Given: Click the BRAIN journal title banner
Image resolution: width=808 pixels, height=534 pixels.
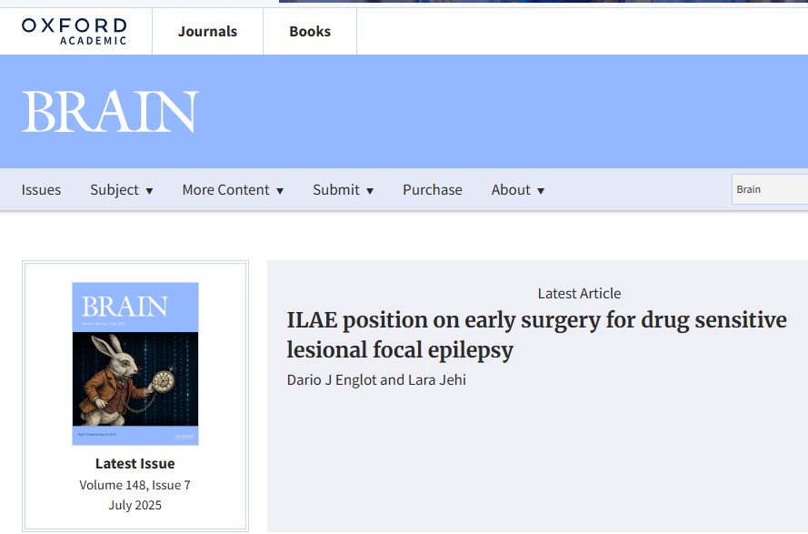Looking at the screenshot, I should point(110,112).
